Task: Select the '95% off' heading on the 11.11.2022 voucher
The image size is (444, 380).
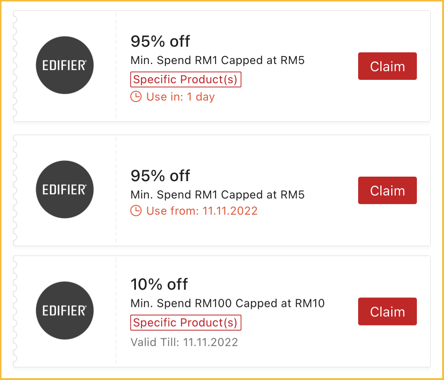Action: click(160, 176)
